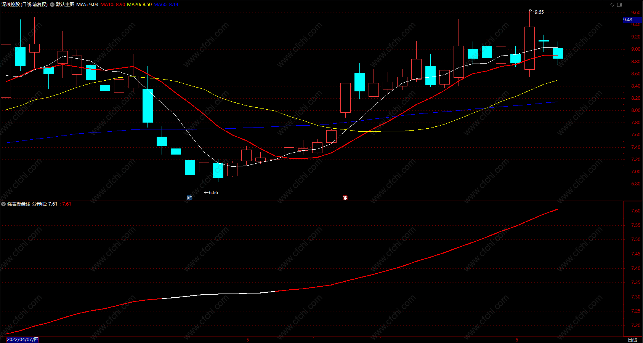Open the 默认主图 indicator dropdown arrow
The image size is (643, 343).
pos(52,5)
